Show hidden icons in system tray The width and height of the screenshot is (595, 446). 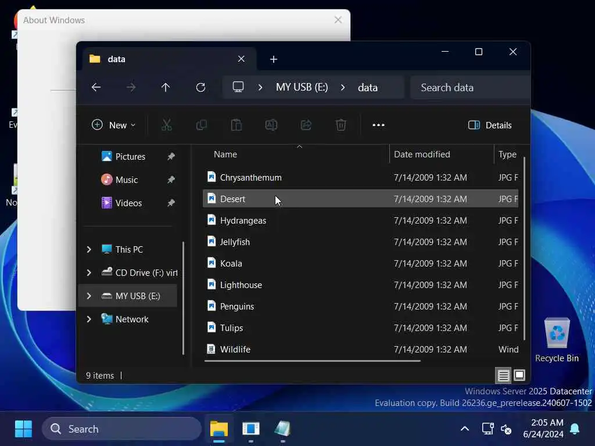[465, 429]
